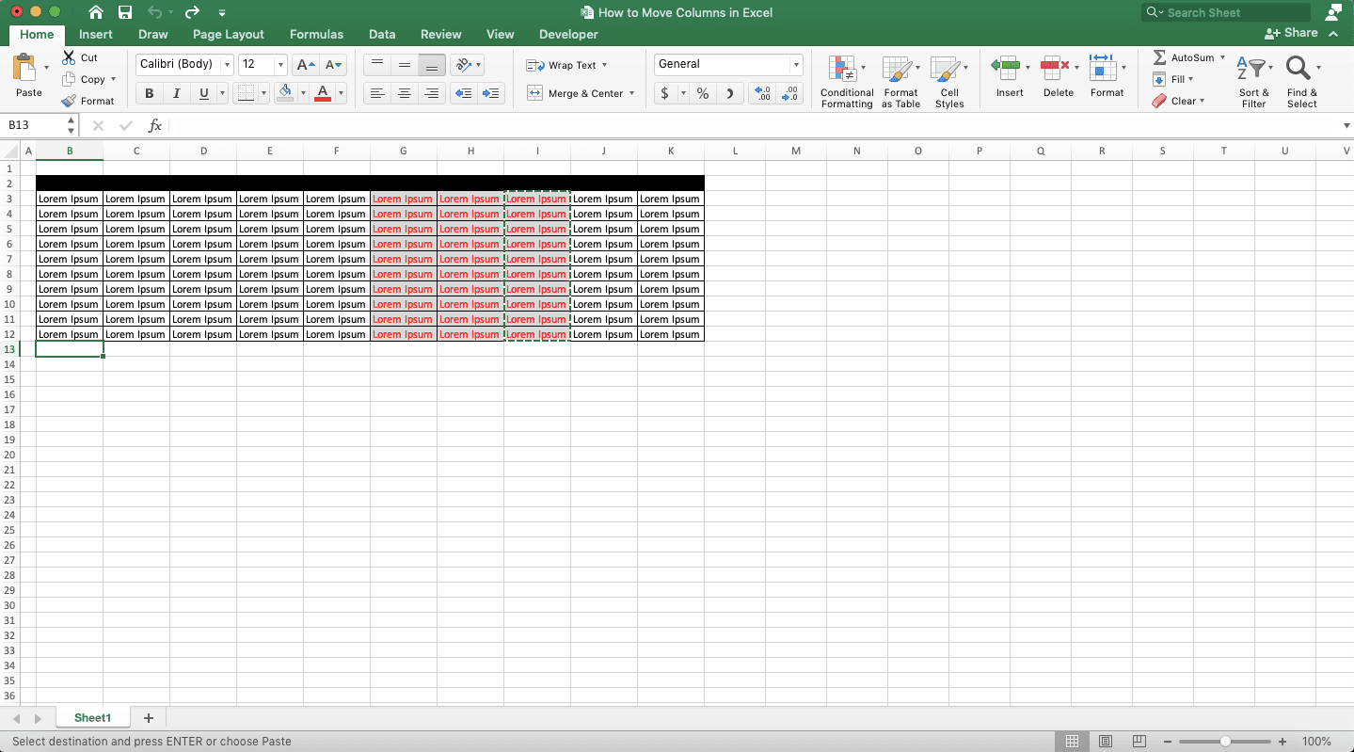
Task: Open Find & Select magnifier
Action: tap(1302, 82)
